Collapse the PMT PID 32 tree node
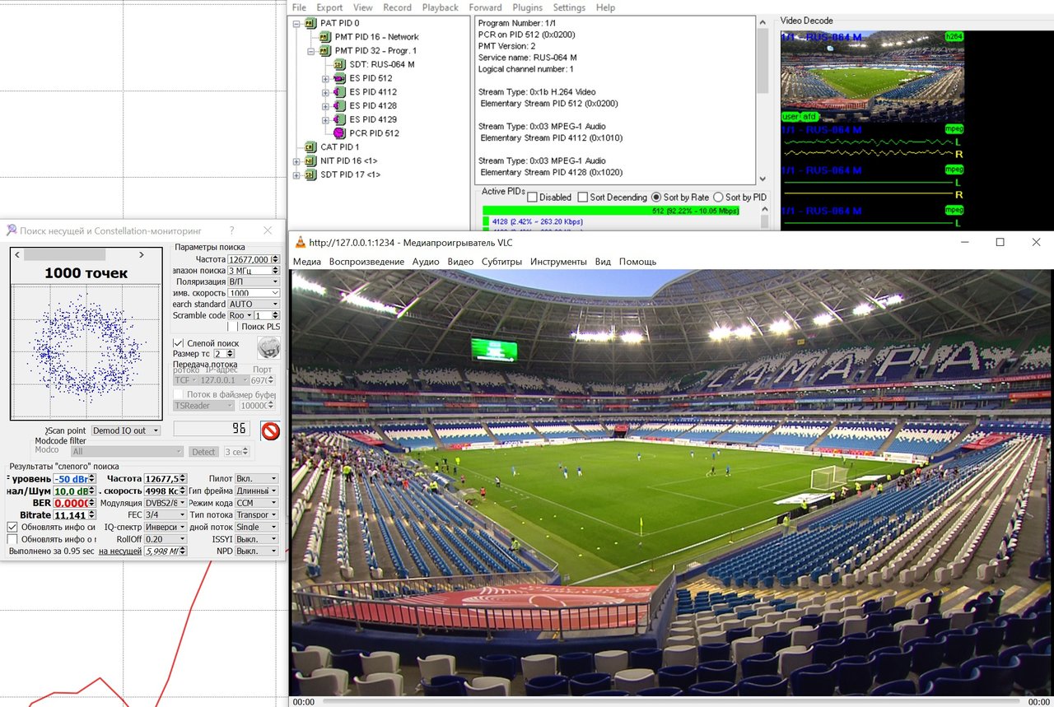Viewport: 1054px width, 707px height. coord(311,50)
